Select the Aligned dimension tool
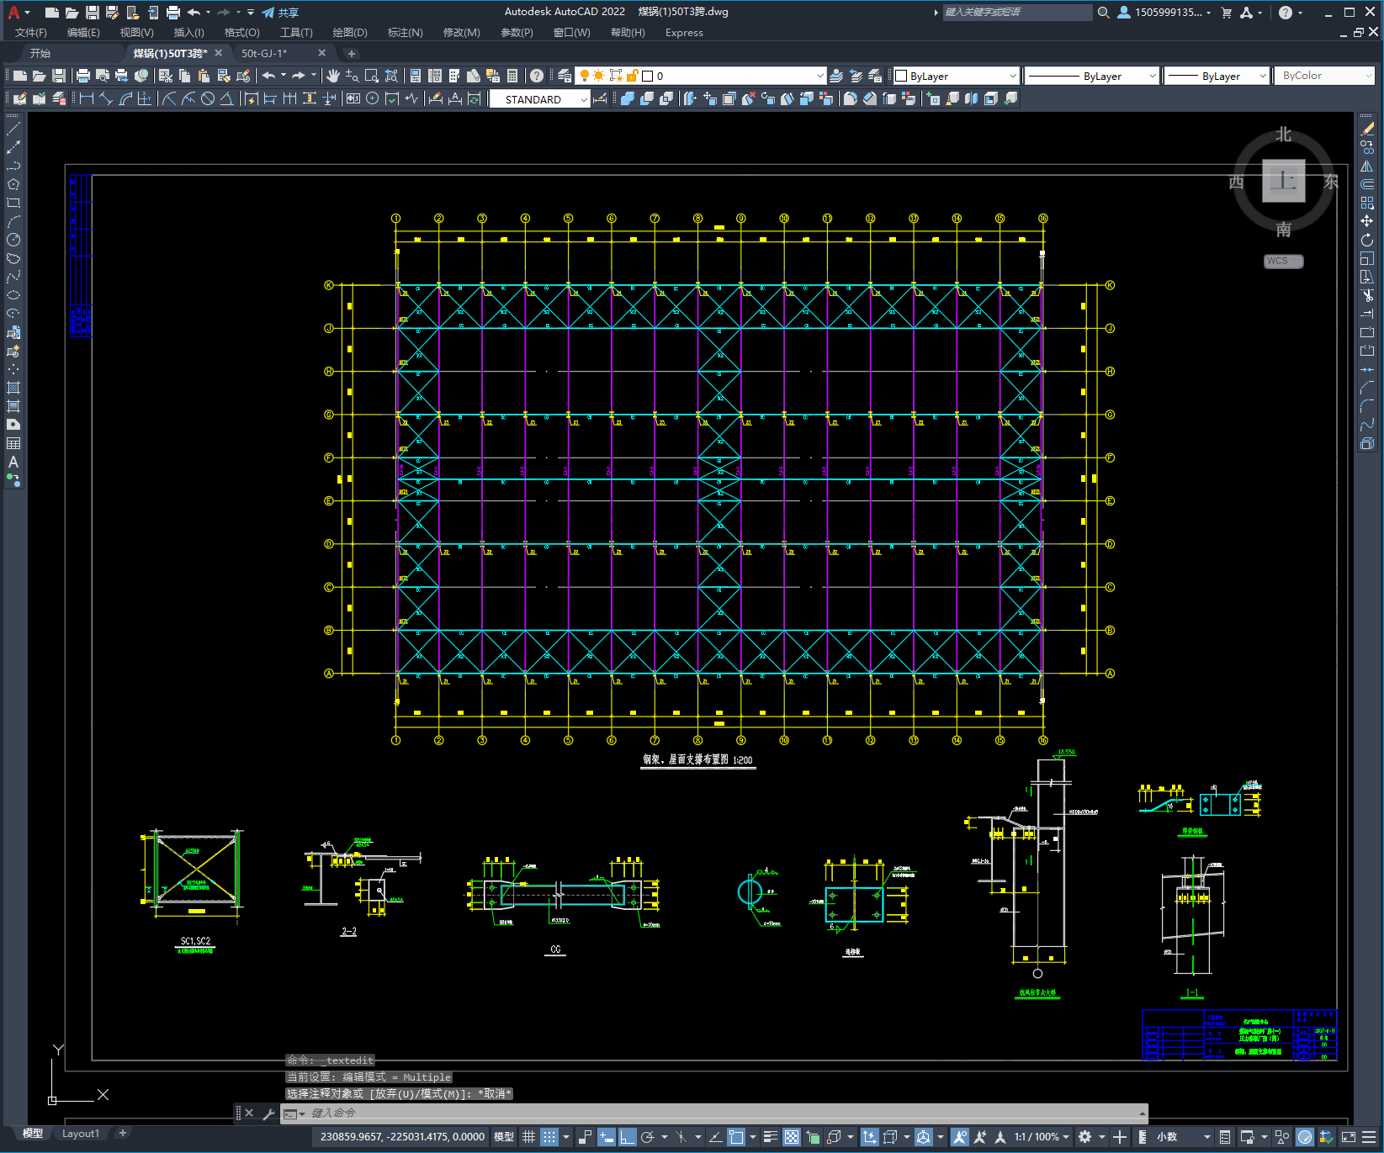Screen dimensions: 1384x1153 click(x=106, y=98)
